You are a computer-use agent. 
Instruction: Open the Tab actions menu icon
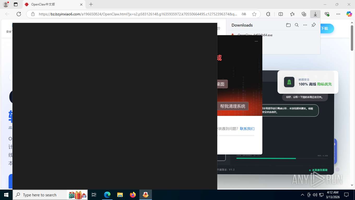point(16,4)
